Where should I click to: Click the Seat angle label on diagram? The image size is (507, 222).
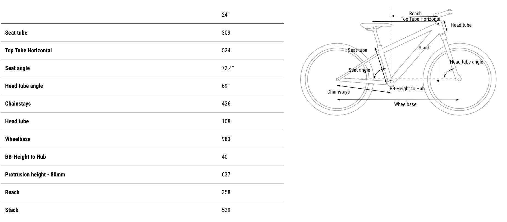359,70
